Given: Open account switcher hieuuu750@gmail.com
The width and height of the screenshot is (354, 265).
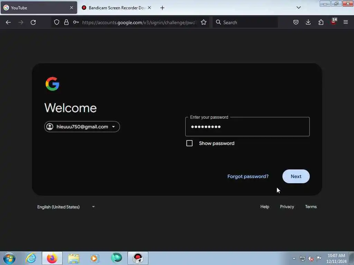Looking at the screenshot, I should pyautogui.click(x=82, y=127).
